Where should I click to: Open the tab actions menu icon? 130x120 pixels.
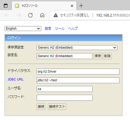pos(6,6)
